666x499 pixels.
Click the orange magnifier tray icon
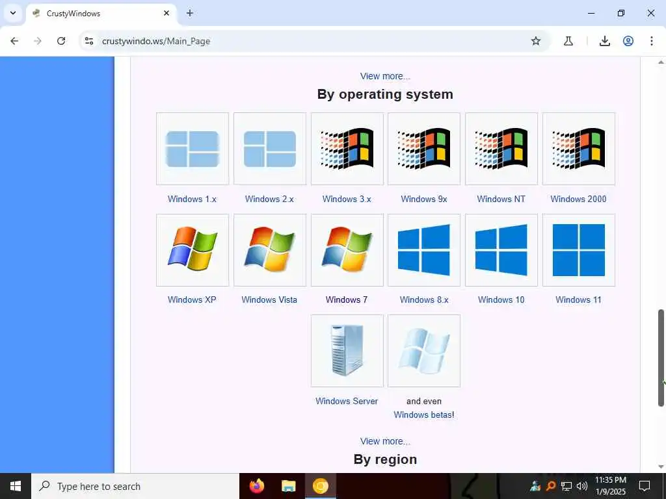coord(550,486)
